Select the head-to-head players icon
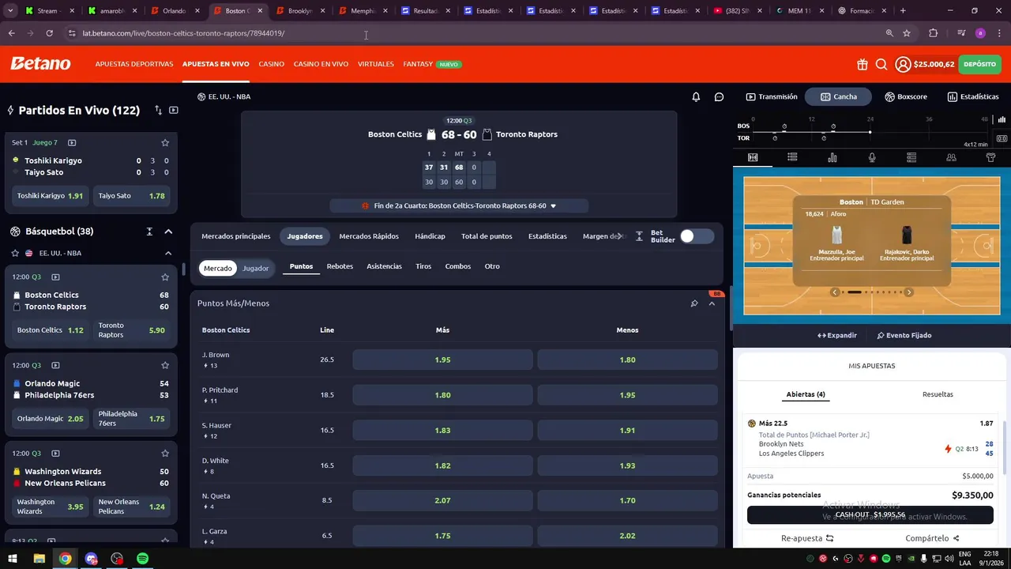The image size is (1011, 569). click(x=951, y=157)
